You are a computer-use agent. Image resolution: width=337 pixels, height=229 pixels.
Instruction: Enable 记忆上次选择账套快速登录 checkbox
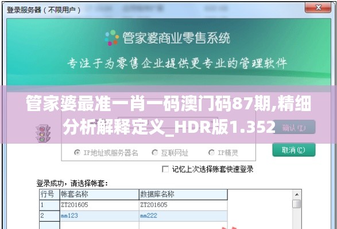tap(165, 169)
